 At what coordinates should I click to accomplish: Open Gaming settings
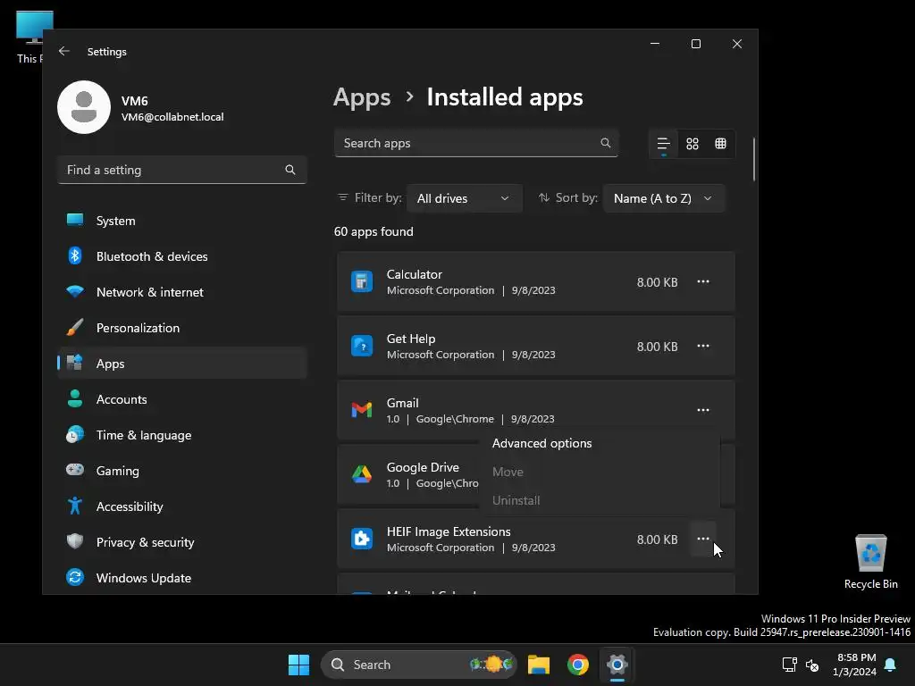[182, 471]
